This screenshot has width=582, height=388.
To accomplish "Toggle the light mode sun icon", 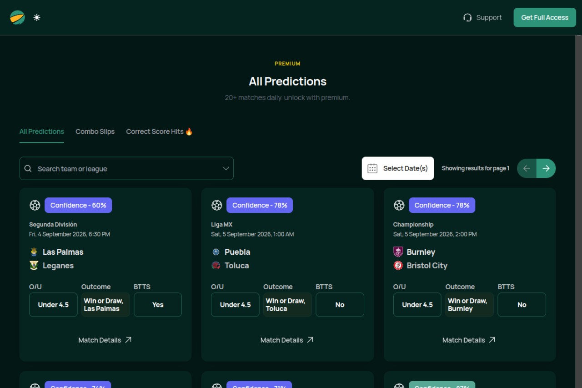I will 37,17.
